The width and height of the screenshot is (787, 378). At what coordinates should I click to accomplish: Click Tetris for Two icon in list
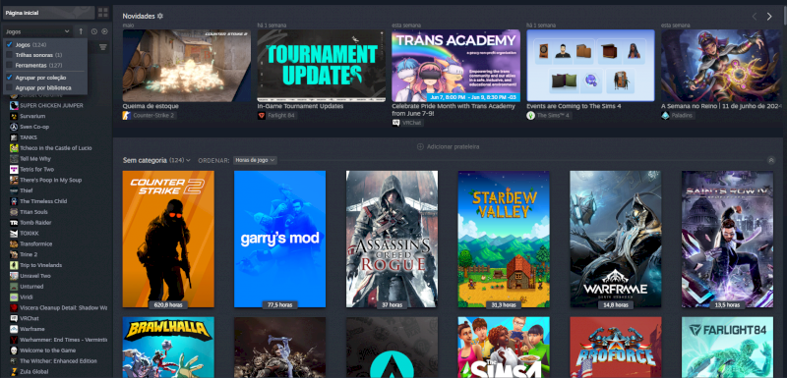14,169
